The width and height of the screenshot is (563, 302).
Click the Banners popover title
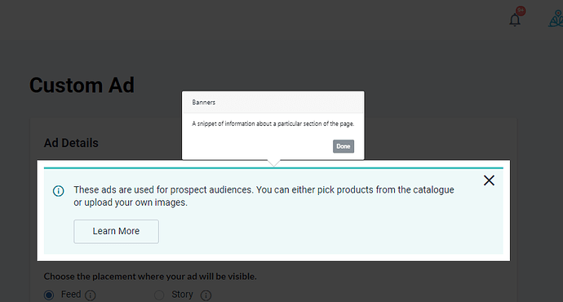click(204, 102)
